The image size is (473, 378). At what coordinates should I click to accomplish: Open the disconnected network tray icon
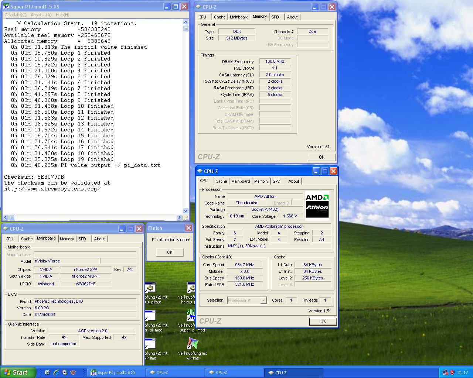tap(445, 372)
